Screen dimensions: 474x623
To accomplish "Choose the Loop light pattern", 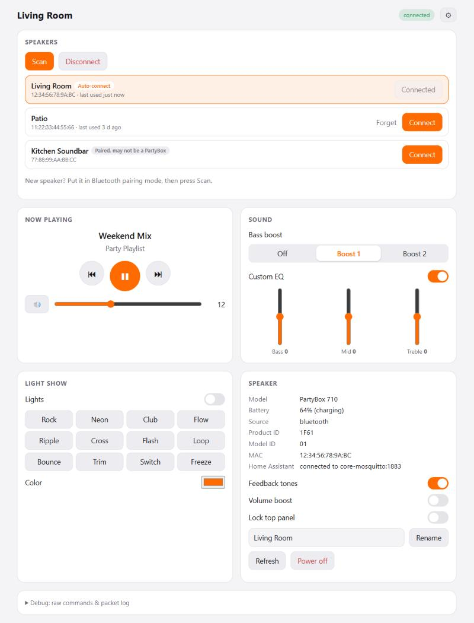I will [201, 441].
